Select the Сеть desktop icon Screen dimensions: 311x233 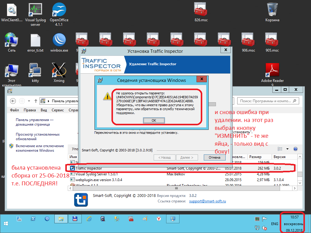(x=12, y=42)
